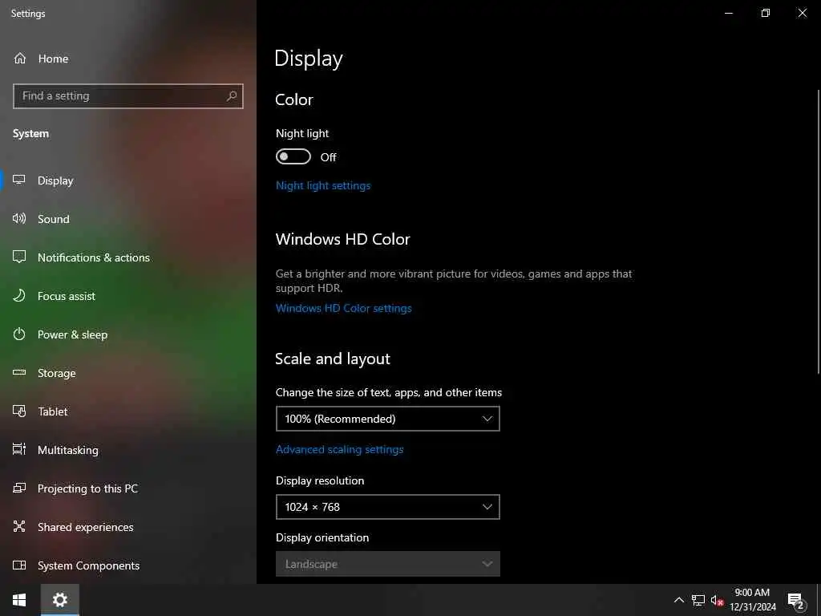
Task: Click the Display monitor icon
Action: 19,180
